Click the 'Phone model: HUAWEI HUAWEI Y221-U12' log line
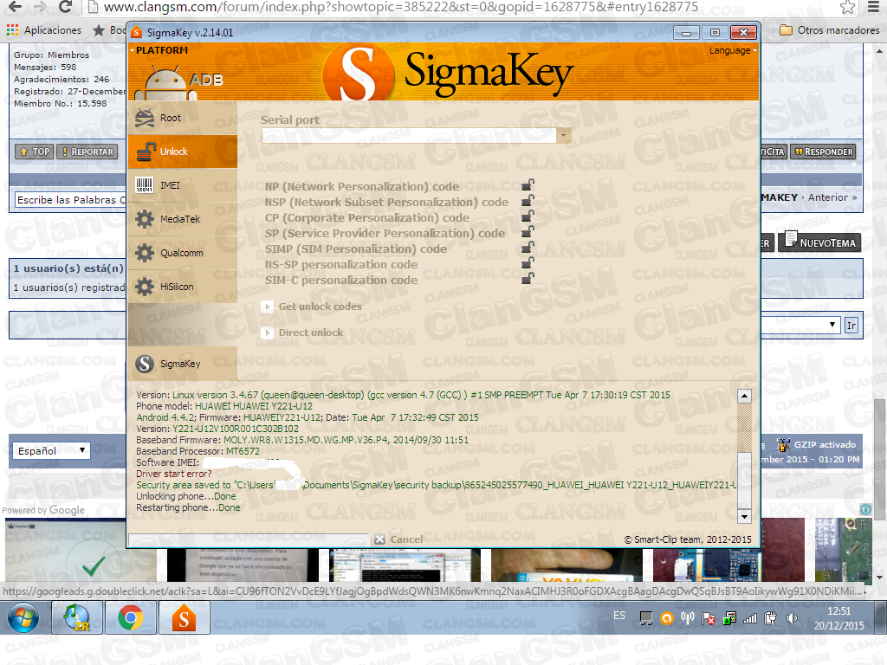 [x=224, y=406]
